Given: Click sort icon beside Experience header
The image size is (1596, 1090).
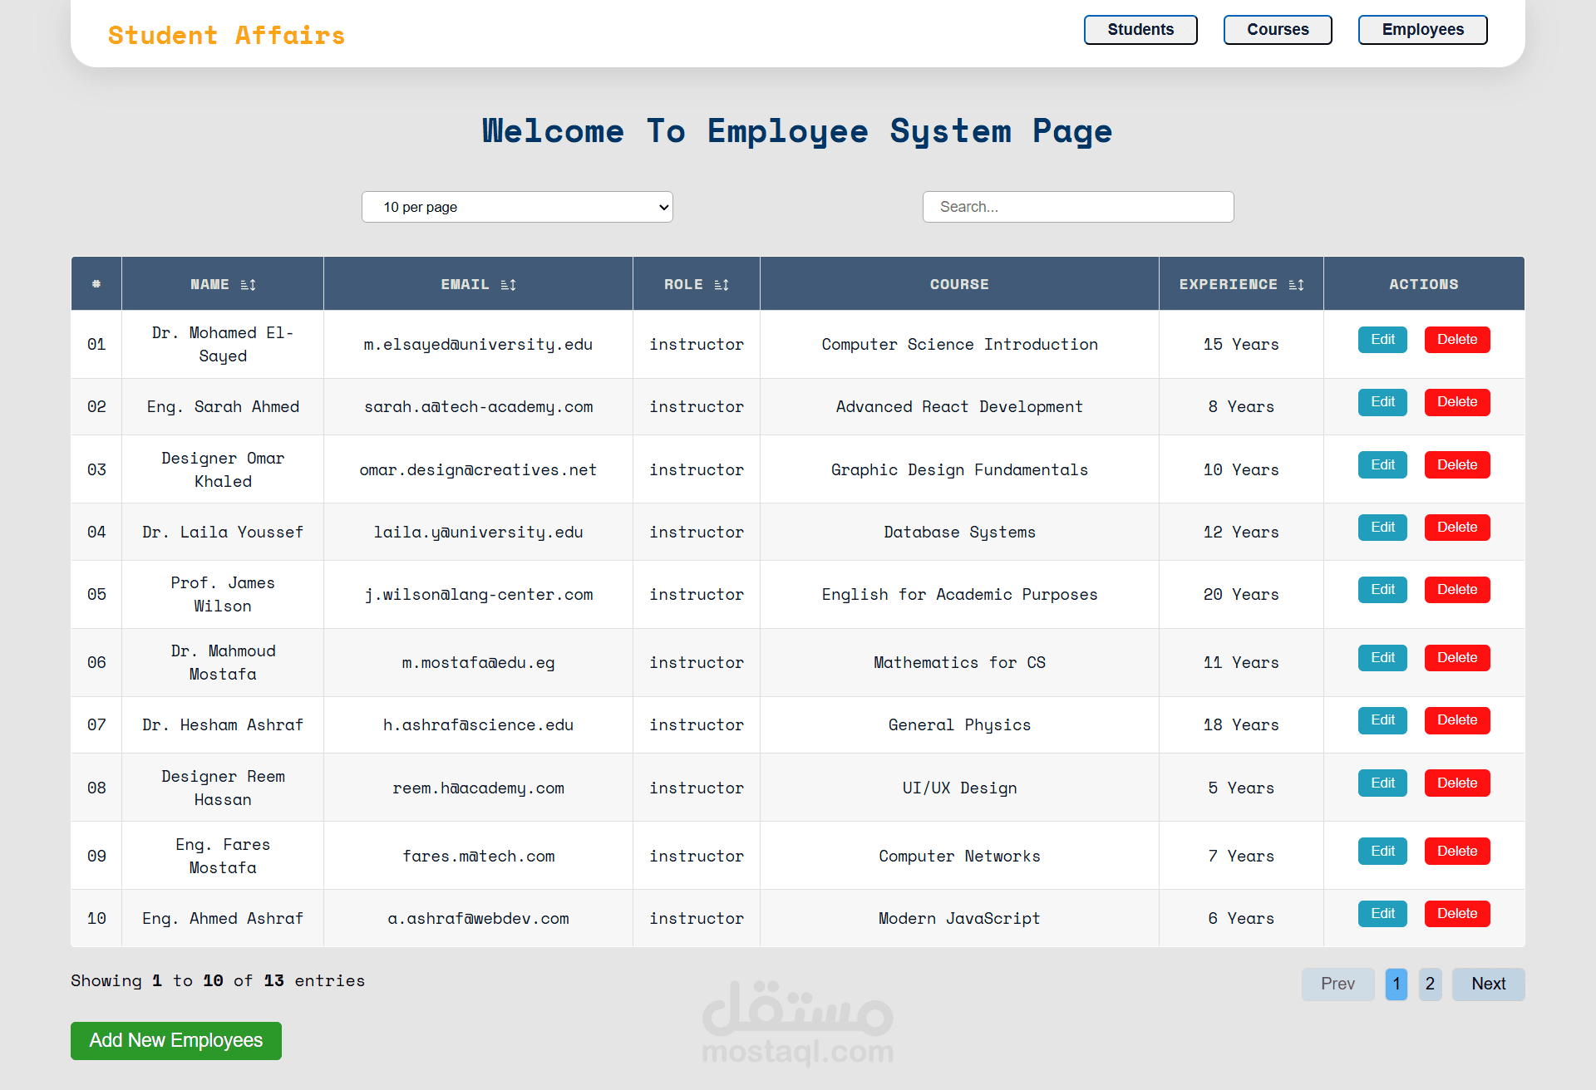Looking at the screenshot, I should coord(1296,285).
